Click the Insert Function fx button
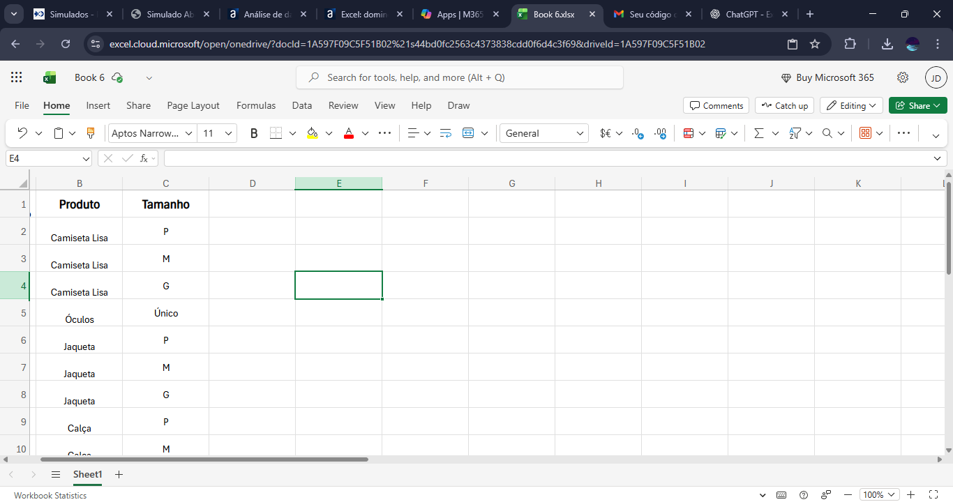This screenshot has width=953, height=502. pyautogui.click(x=144, y=158)
